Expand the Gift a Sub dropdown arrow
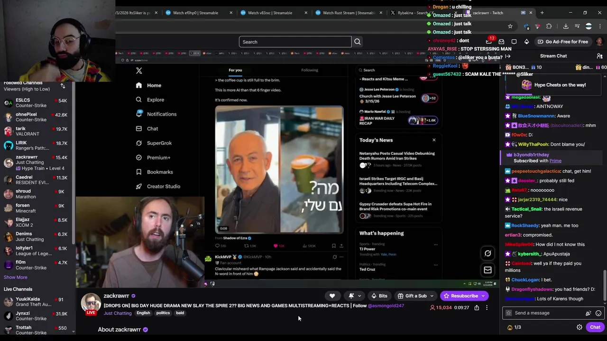 [432, 296]
